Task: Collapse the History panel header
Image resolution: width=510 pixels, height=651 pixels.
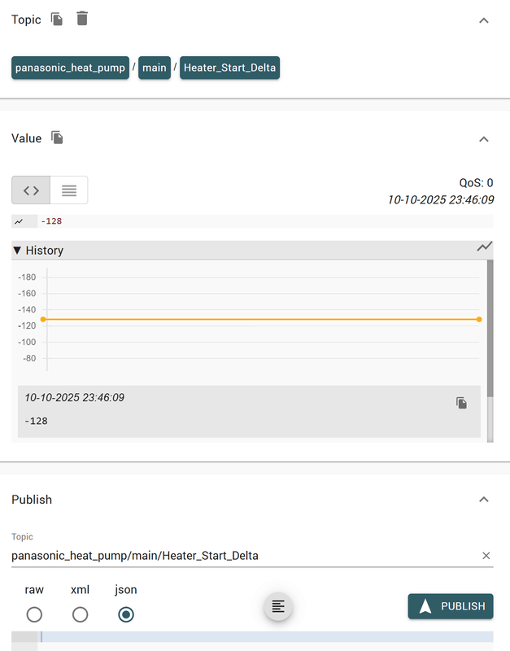Action: pos(39,251)
